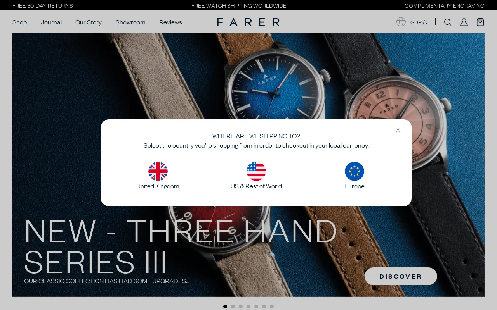Image resolution: width=497 pixels, height=310 pixels.
Task: Open the shopping bag icon
Action: [x=480, y=22]
